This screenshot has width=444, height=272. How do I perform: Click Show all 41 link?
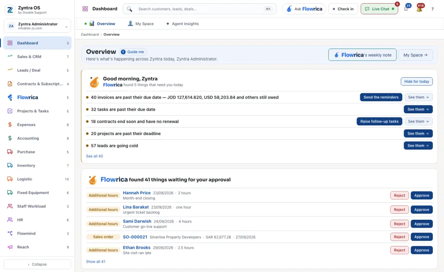pos(95,261)
